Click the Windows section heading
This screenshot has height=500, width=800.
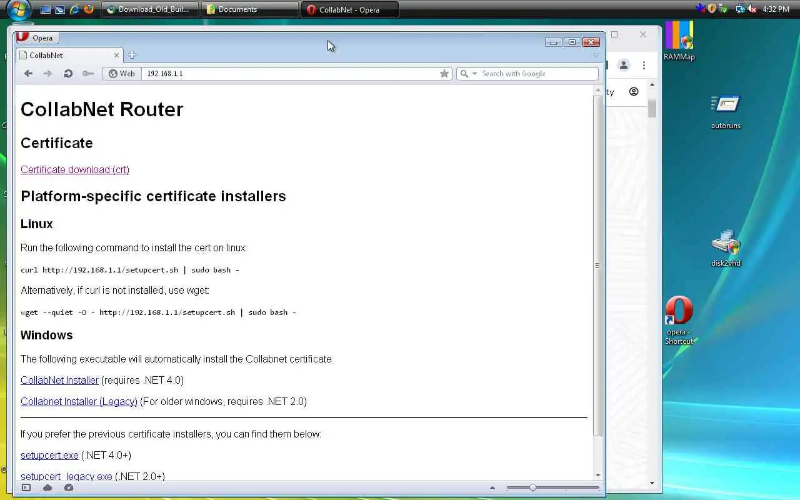coord(47,335)
